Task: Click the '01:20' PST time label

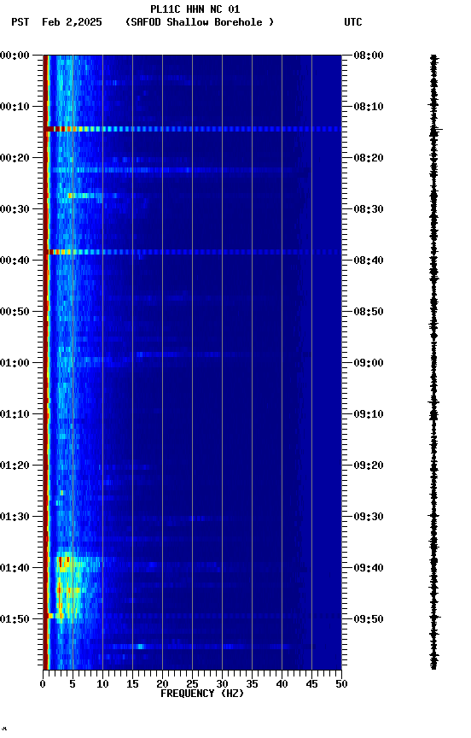Action: [15, 466]
